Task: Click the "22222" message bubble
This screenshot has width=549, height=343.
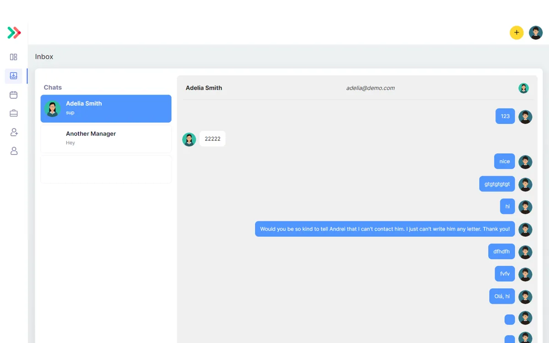Action: (x=212, y=139)
